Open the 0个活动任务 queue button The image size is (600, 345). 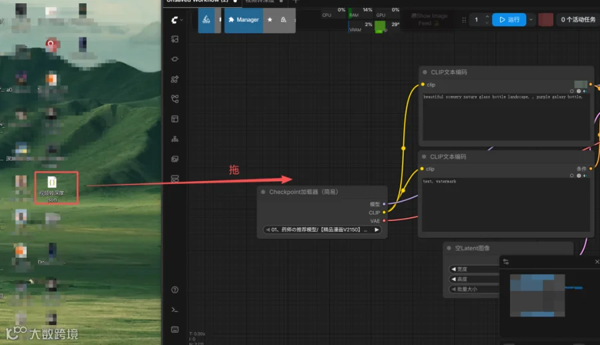click(x=578, y=19)
